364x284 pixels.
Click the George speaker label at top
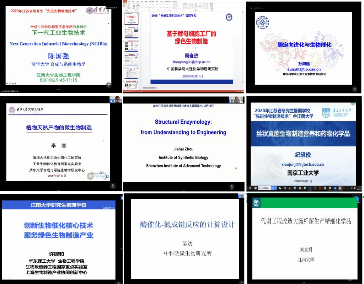click(x=114, y=2)
